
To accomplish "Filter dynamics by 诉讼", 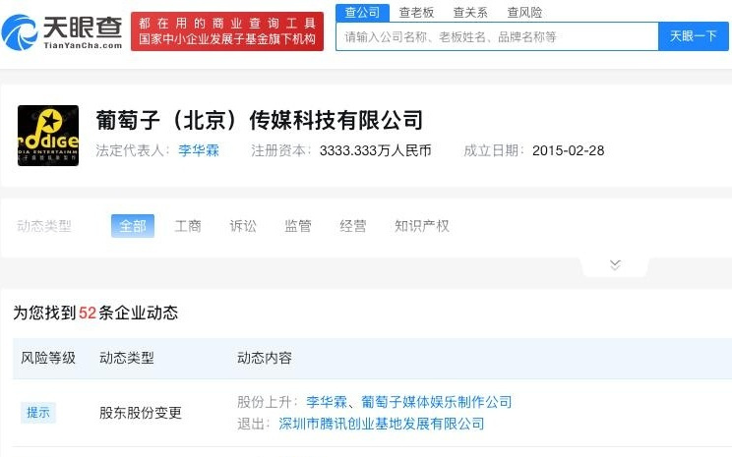I will [243, 226].
